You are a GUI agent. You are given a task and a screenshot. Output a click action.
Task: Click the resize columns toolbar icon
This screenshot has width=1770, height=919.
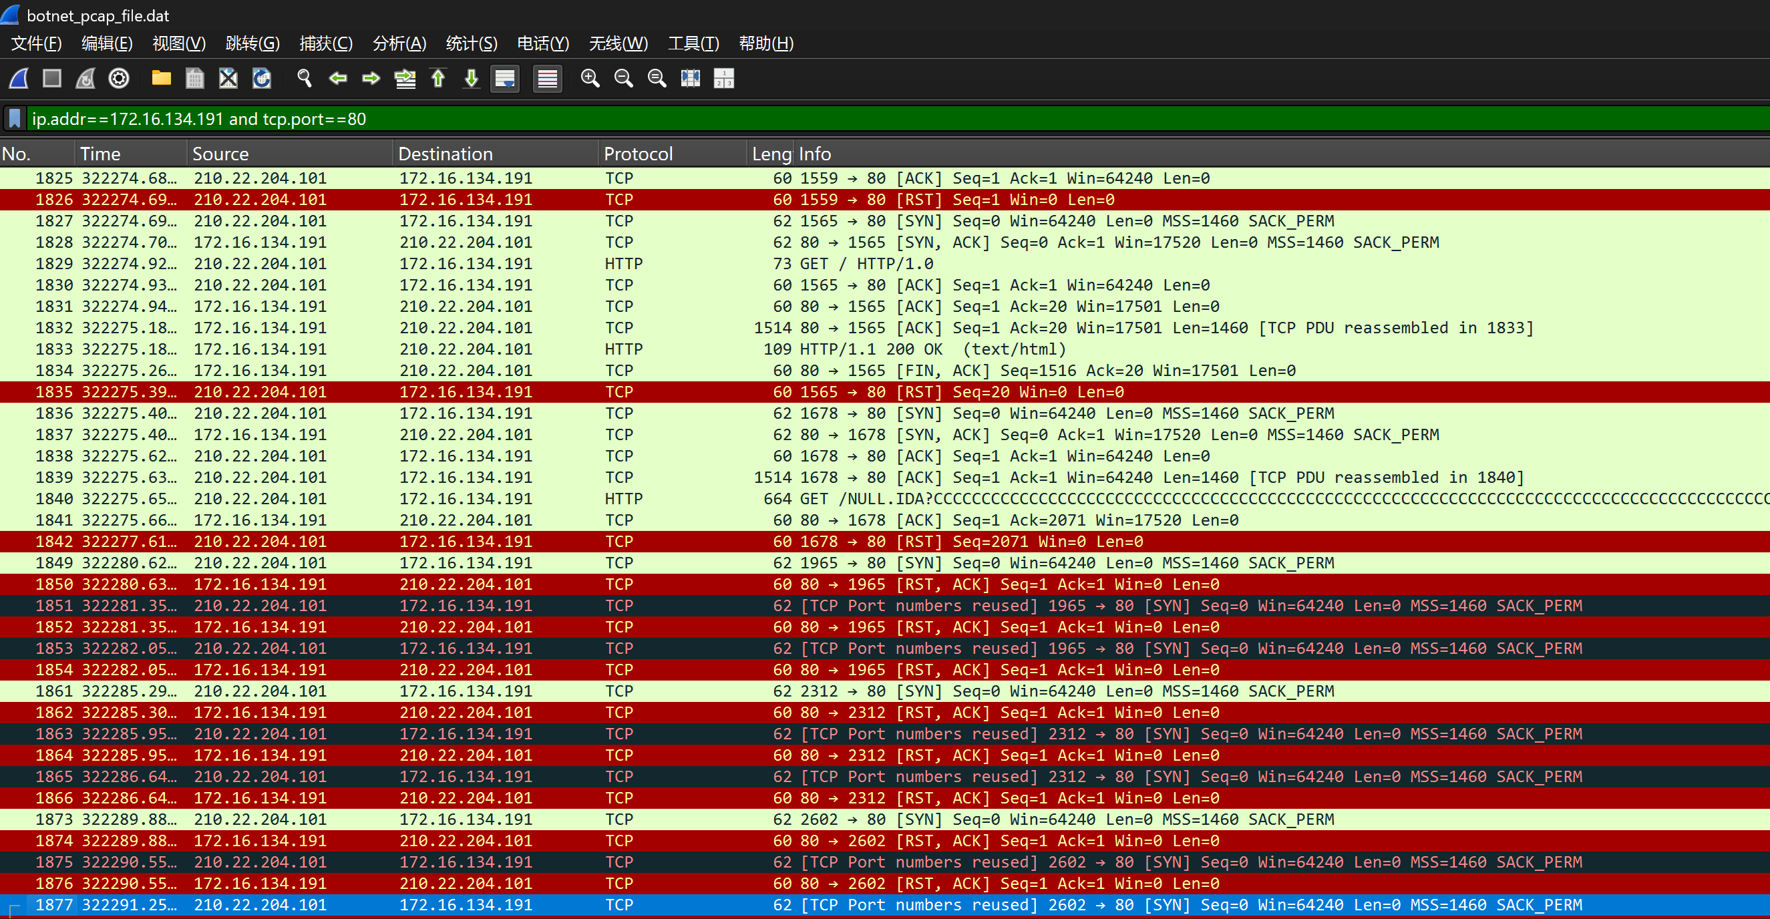coord(691,78)
